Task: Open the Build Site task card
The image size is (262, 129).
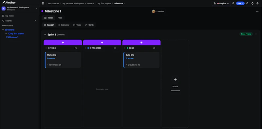Action: coord(141,60)
